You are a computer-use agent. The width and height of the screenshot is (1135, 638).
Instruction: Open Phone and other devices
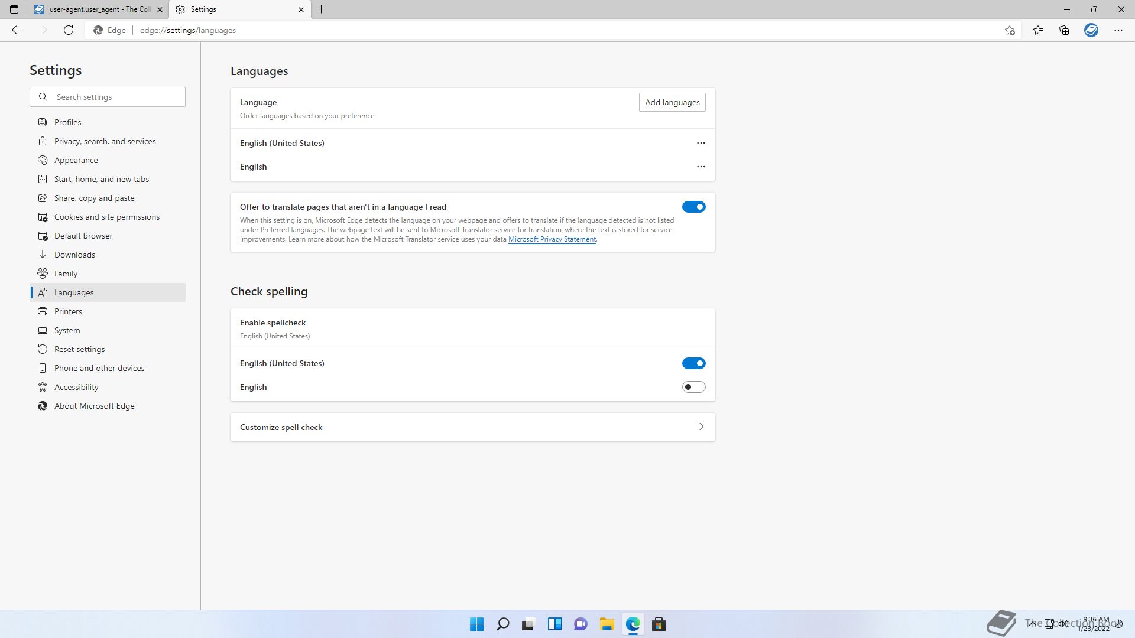108,368
